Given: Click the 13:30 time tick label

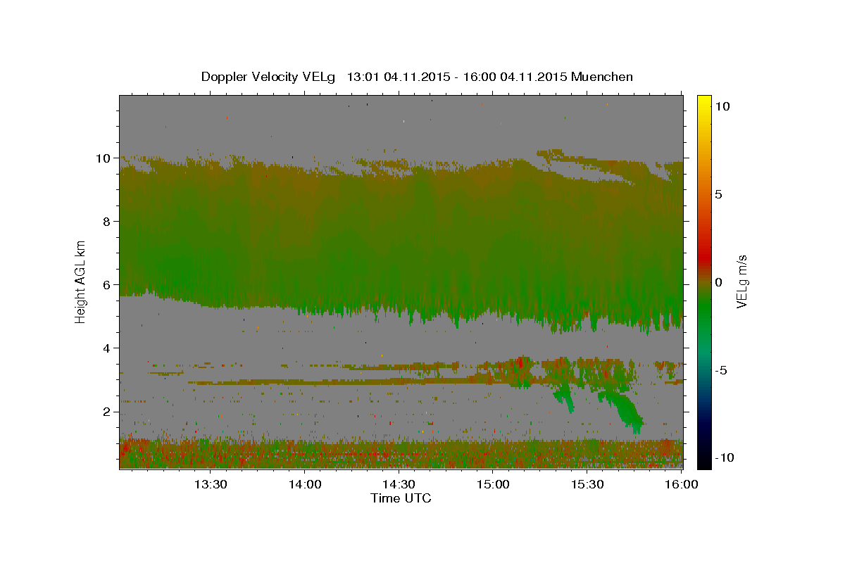Looking at the screenshot, I should (211, 485).
